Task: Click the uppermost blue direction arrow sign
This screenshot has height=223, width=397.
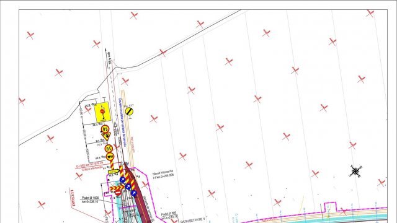Action: pyautogui.click(x=123, y=180)
